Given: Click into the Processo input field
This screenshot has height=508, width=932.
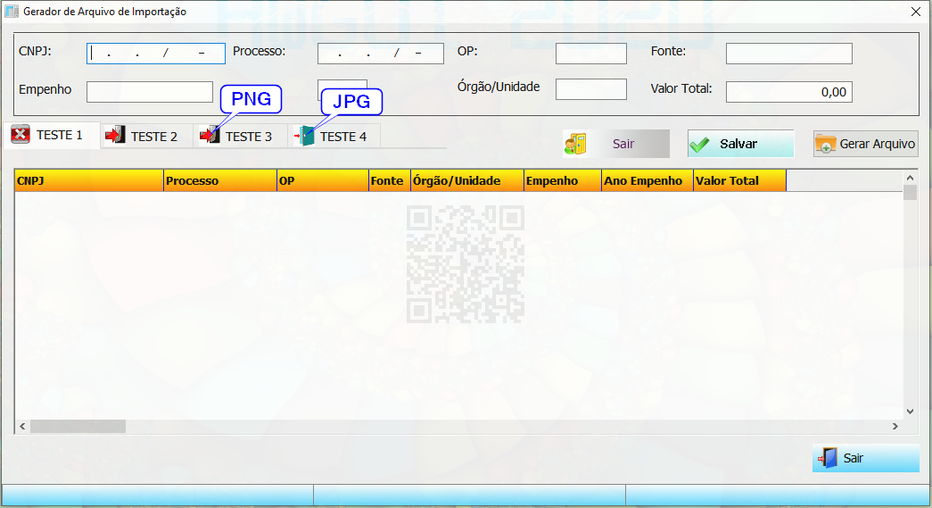Looking at the screenshot, I should tap(381, 54).
